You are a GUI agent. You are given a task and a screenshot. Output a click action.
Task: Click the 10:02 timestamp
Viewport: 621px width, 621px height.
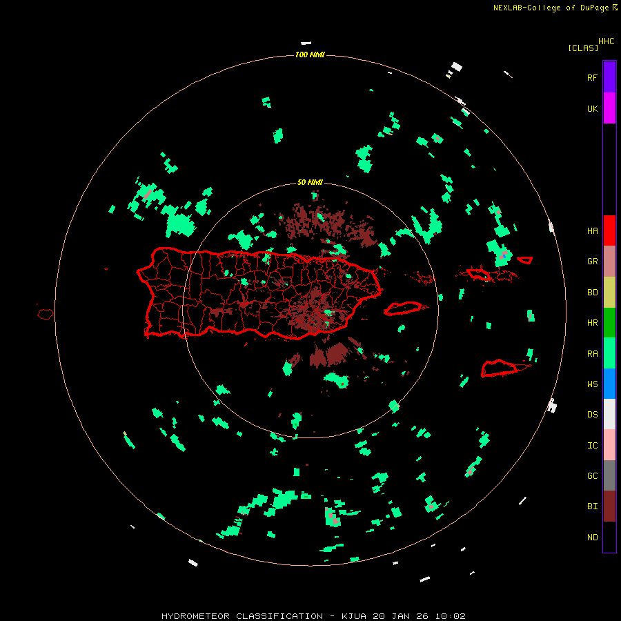451,616
